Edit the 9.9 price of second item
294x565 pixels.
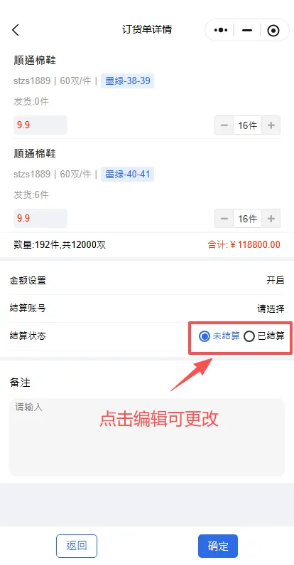[x=40, y=218]
